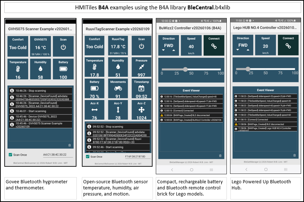Tap the Android home button in BuWizz2 screen
The height and width of the screenshot is (202, 304).
pyautogui.click(x=191, y=170)
